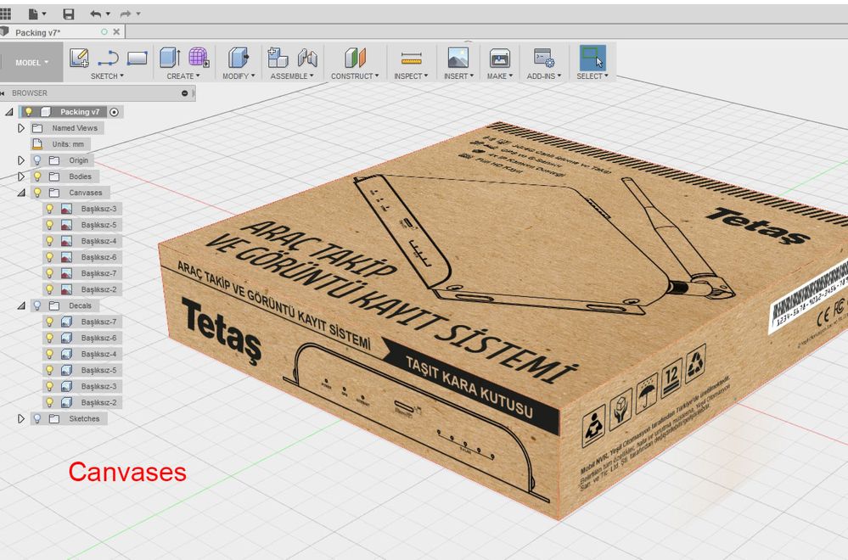Click the activate radio button beside Packing v7
Viewport: 848px width, 560px height.
[114, 112]
